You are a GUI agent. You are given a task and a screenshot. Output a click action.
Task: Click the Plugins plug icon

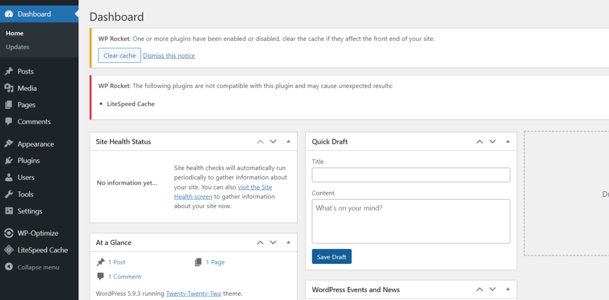(9, 160)
